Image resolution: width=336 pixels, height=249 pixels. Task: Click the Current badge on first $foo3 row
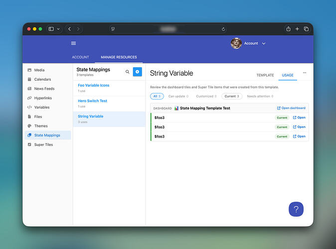click(282, 118)
